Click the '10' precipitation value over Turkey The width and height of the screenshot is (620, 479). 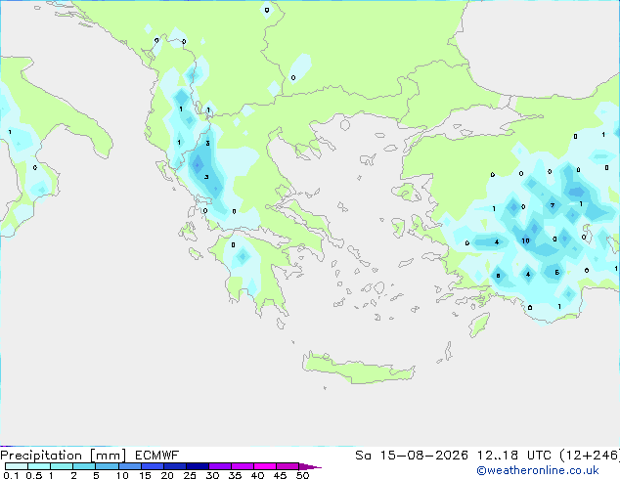pos(525,240)
